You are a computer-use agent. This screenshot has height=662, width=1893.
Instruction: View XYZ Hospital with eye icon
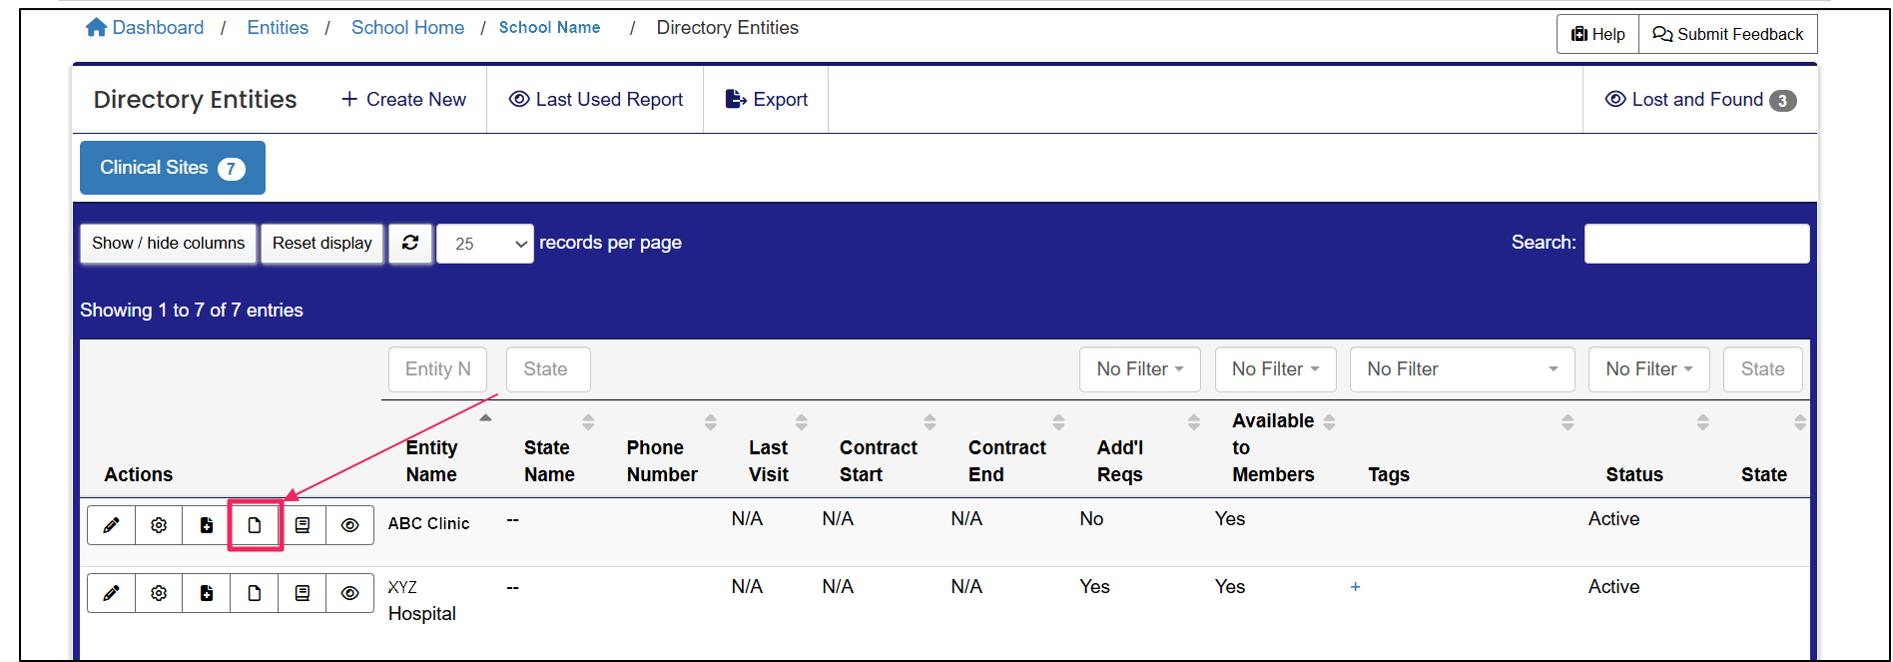(350, 593)
